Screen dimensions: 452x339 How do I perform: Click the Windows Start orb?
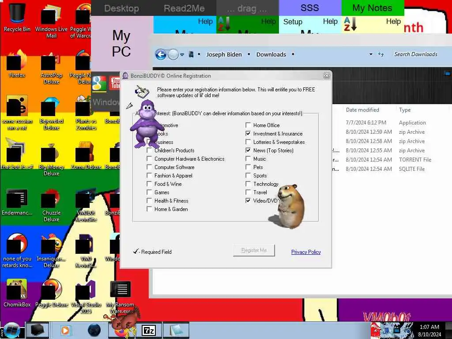[12, 330]
